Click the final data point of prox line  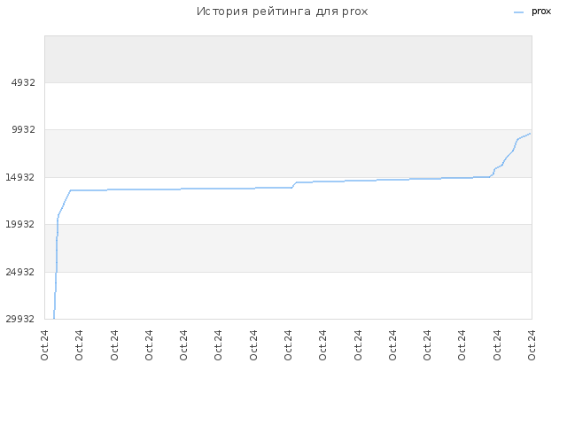(x=530, y=134)
